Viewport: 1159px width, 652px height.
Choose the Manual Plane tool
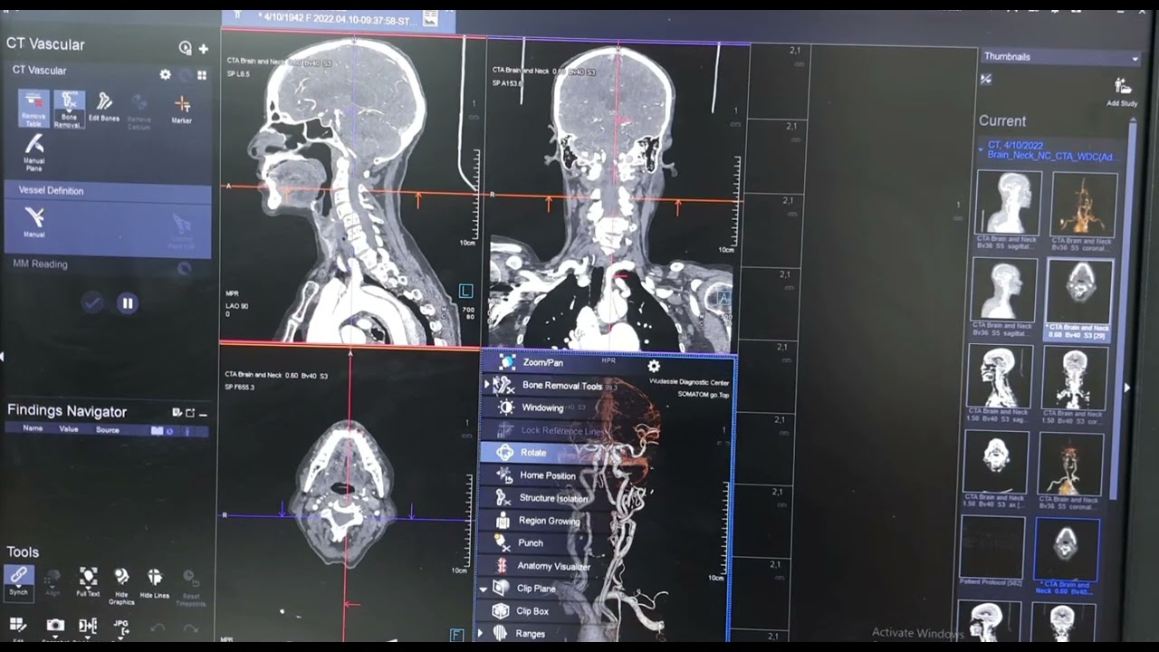point(34,152)
